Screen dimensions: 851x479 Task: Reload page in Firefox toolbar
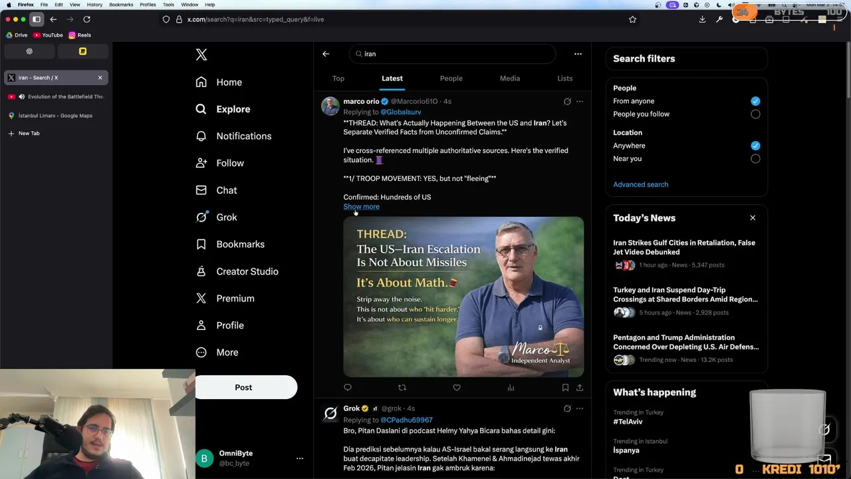86,19
